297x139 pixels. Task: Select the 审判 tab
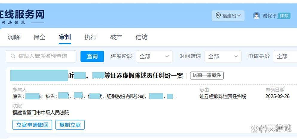click(65, 37)
